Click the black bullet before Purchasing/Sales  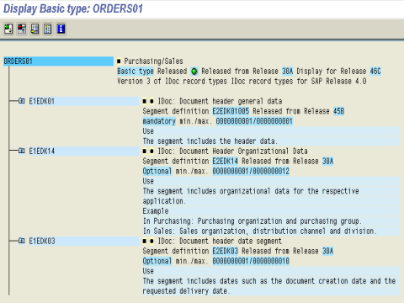[x=119, y=61]
